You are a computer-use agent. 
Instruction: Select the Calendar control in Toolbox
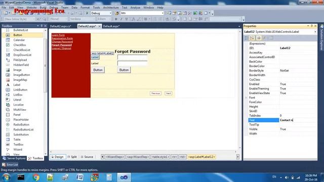[22, 40]
